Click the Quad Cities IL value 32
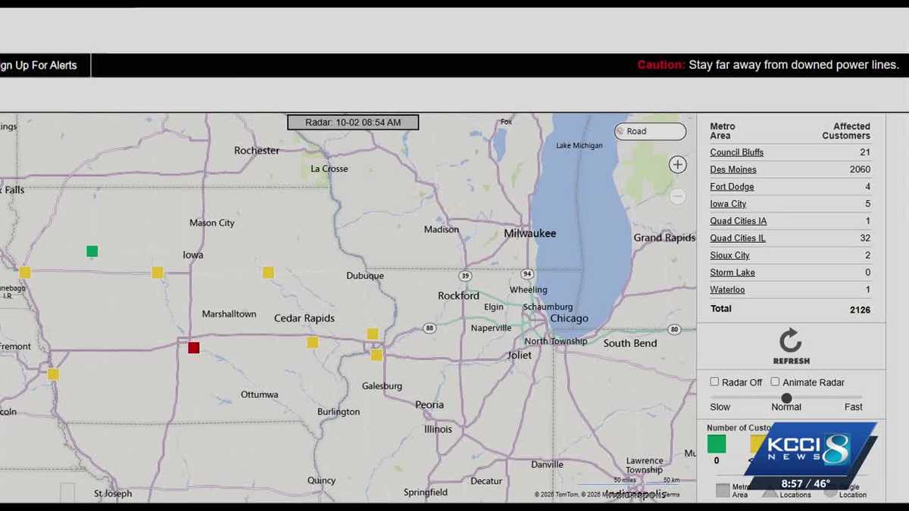 865,238
